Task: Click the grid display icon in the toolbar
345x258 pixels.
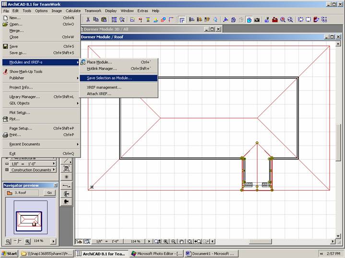Action: point(114,20)
